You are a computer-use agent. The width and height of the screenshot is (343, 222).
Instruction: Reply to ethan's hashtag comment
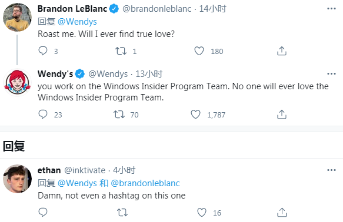[x=43, y=213]
